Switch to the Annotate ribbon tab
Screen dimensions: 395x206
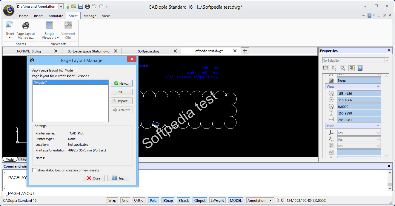click(x=56, y=16)
